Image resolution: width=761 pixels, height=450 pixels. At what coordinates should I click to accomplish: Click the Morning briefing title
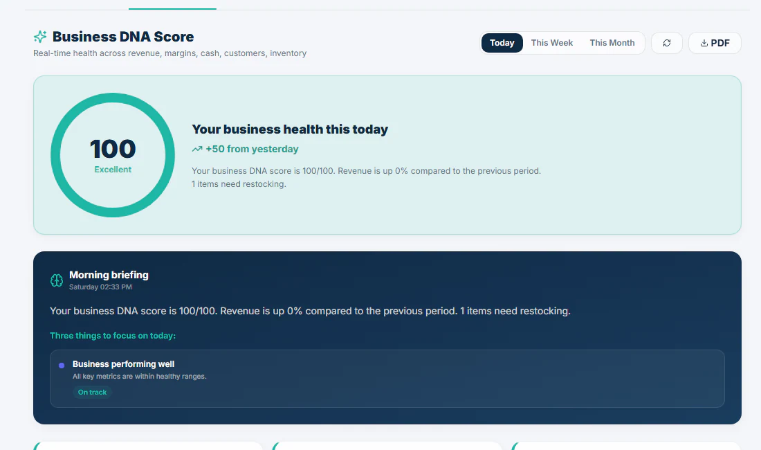(109, 275)
